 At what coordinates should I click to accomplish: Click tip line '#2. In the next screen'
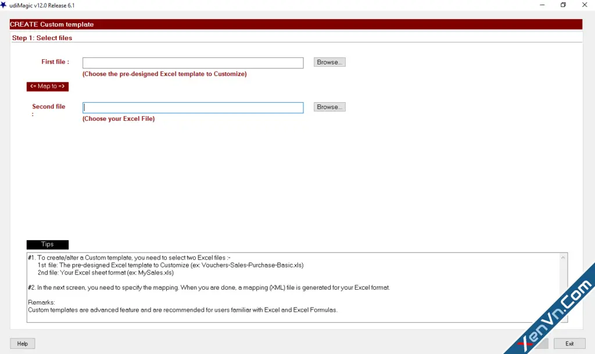tap(209, 288)
